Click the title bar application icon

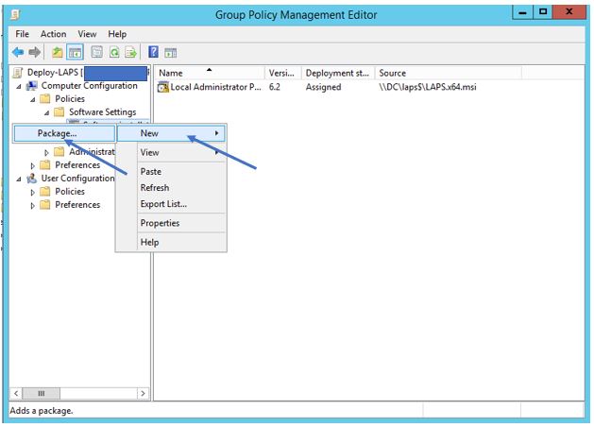pyautogui.click(x=15, y=14)
